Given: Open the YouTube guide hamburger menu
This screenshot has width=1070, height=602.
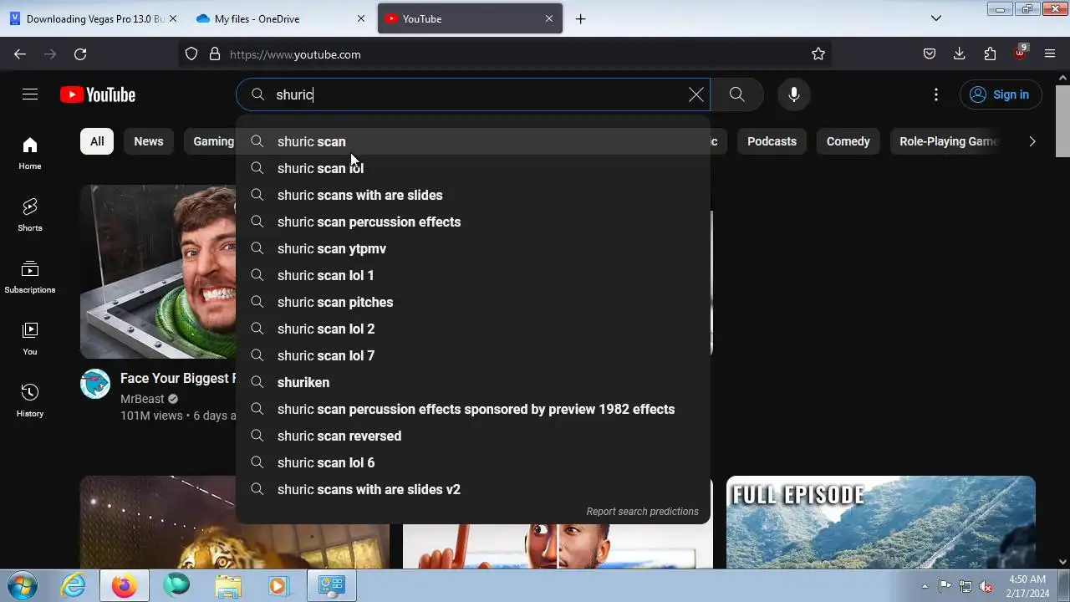Looking at the screenshot, I should pyautogui.click(x=30, y=94).
